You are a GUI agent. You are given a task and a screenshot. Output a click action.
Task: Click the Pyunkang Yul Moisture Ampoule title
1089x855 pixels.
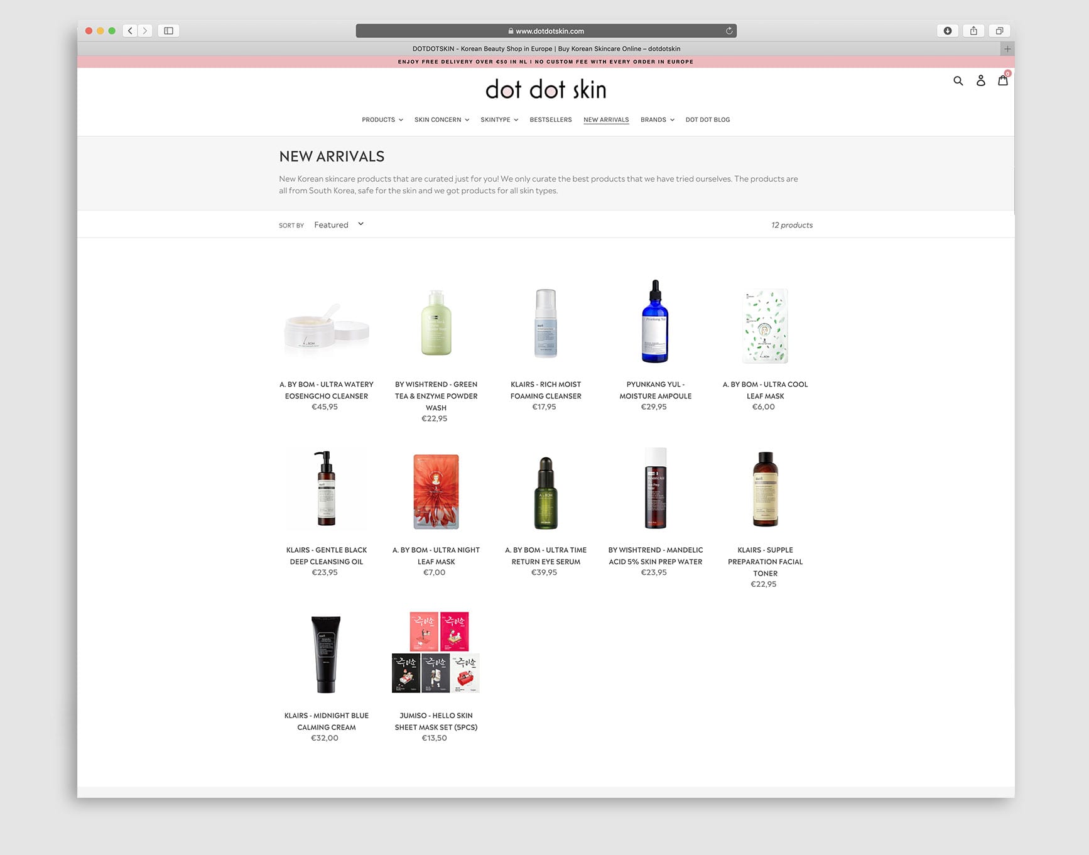coord(655,390)
